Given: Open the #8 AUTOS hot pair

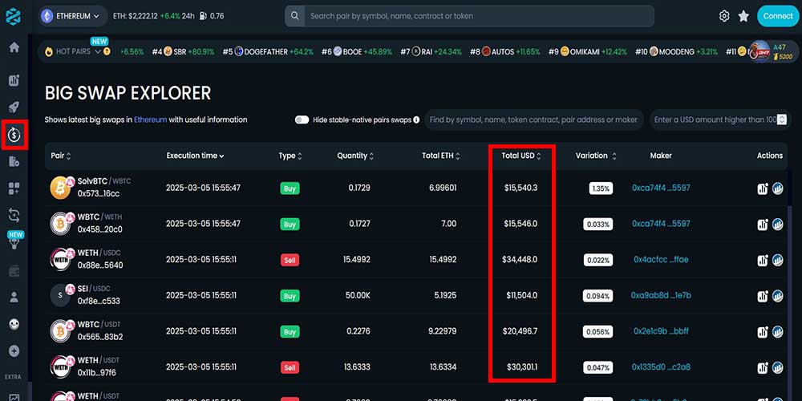Looking at the screenshot, I should [504, 51].
